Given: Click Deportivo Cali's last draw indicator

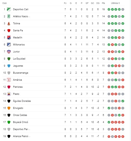Looking at the screenshot, I should pos(123,9).
